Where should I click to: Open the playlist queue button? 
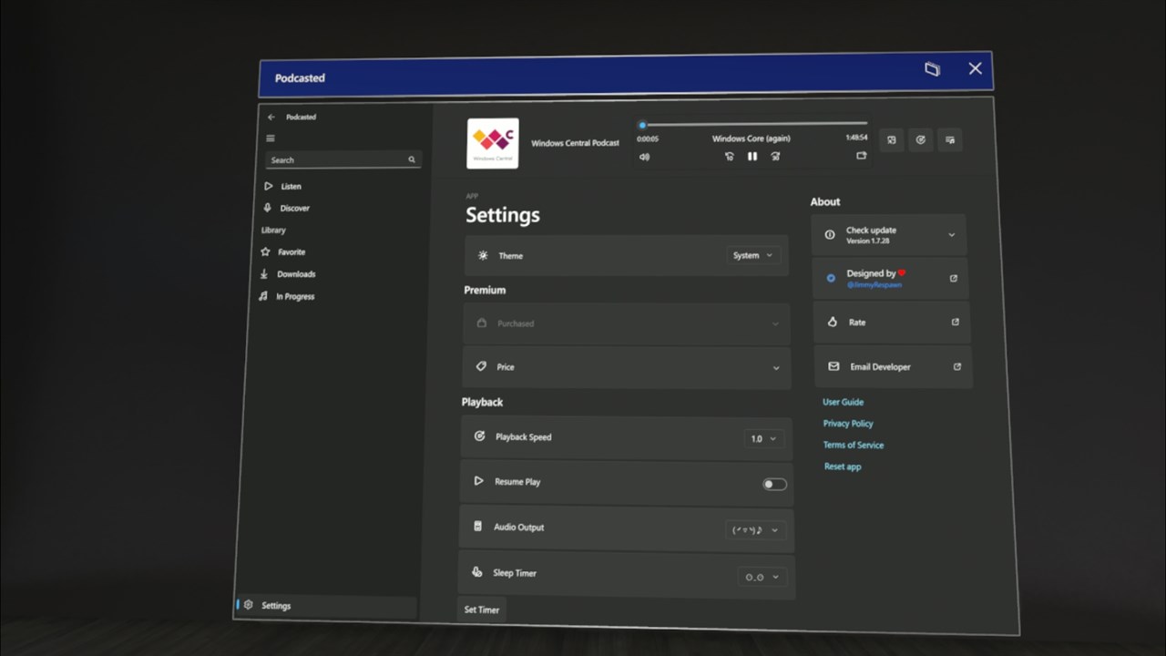pyautogui.click(x=950, y=139)
